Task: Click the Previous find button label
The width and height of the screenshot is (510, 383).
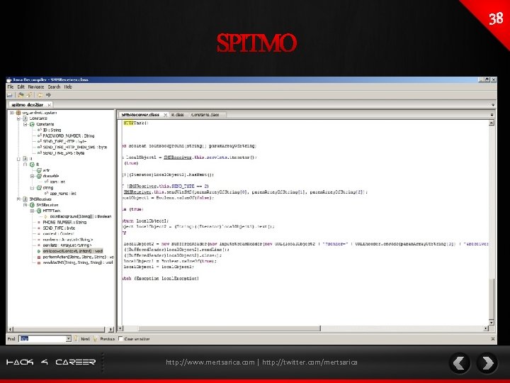Action: (108, 339)
